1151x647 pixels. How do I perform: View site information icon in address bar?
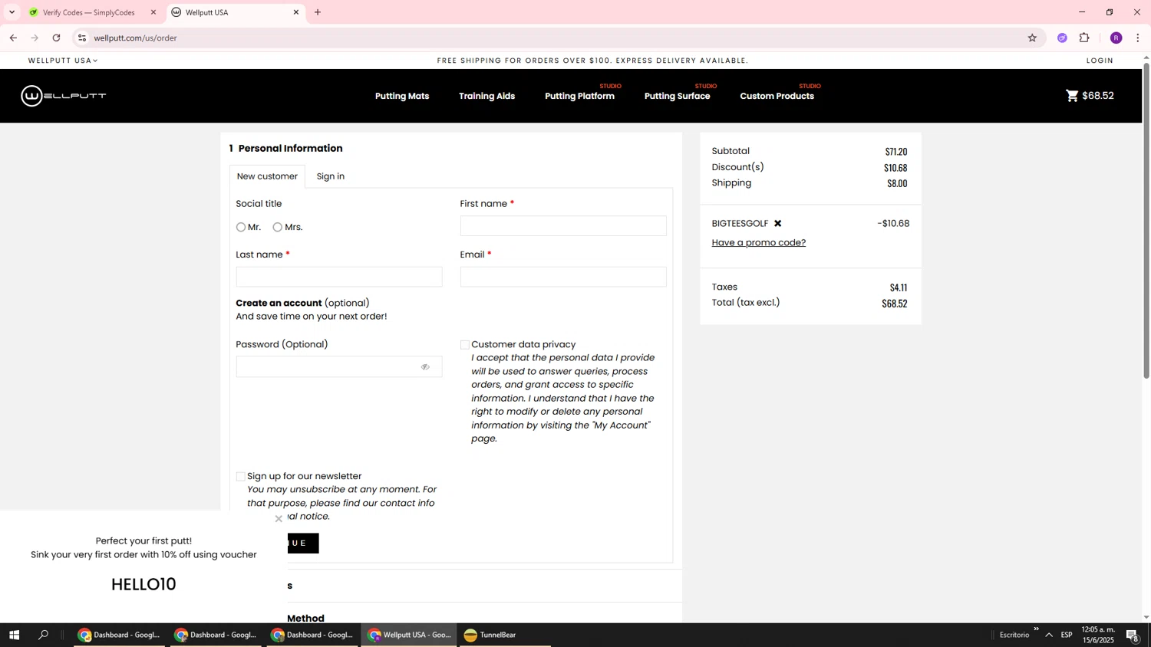[82, 38]
